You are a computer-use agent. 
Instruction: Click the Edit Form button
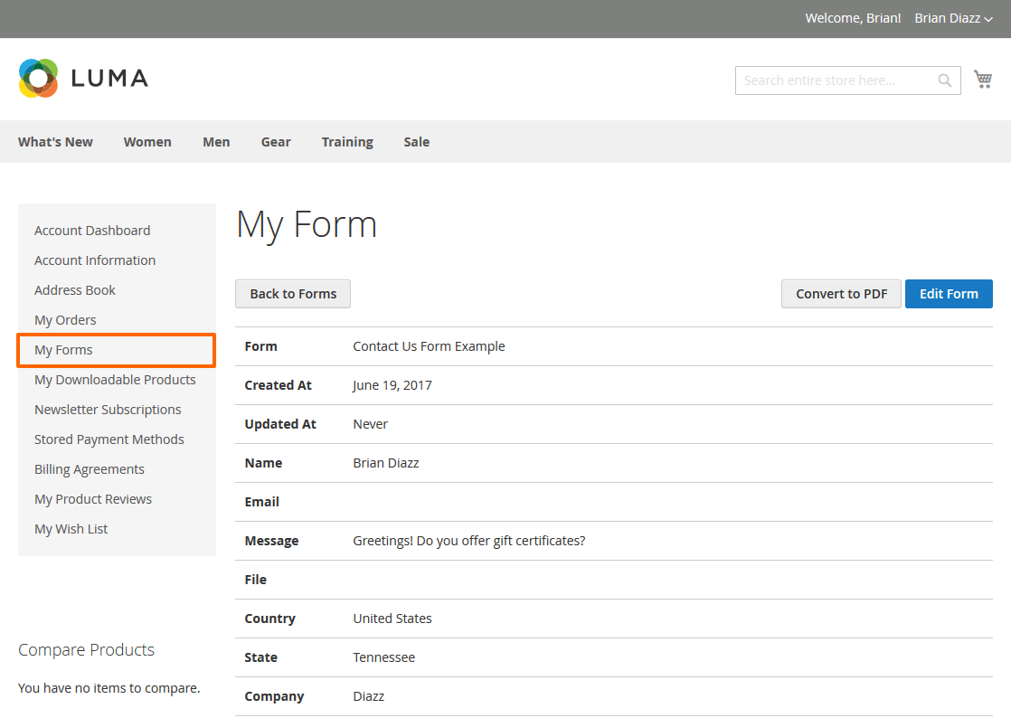coord(949,294)
